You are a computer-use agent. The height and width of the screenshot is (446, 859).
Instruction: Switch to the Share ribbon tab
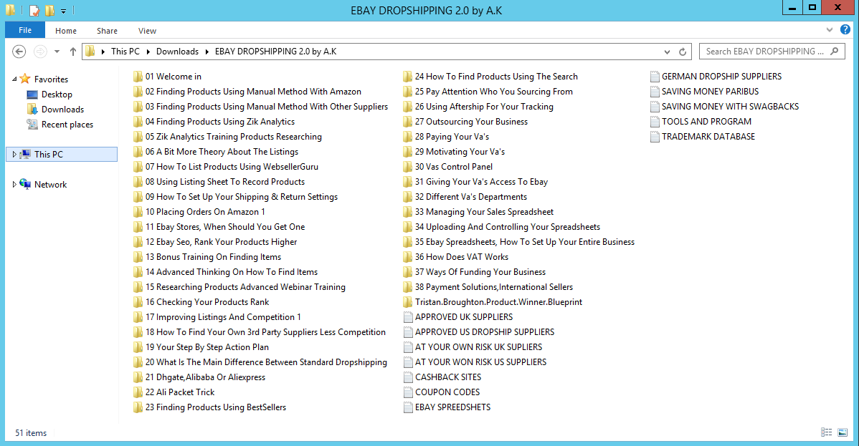click(x=108, y=31)
